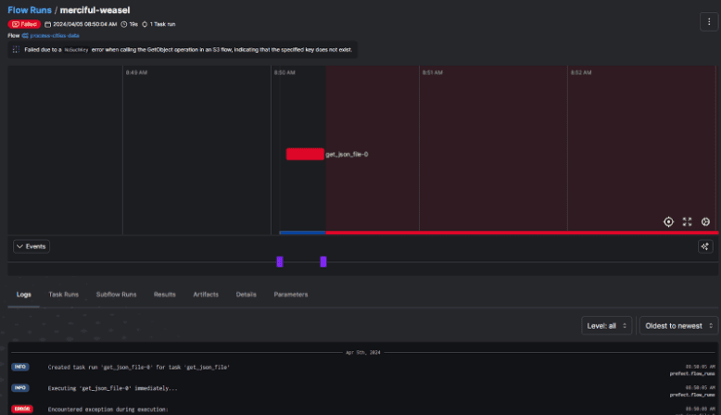Open the Level: all filter dropdown
The image size is (721, 415).
(x=608, y=325)
